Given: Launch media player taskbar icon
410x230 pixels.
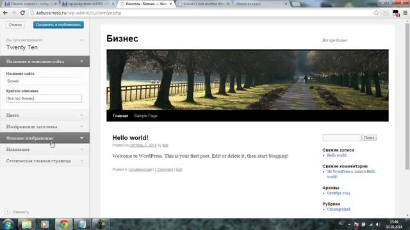Looking at the screenshot, I should coord(44,224).
